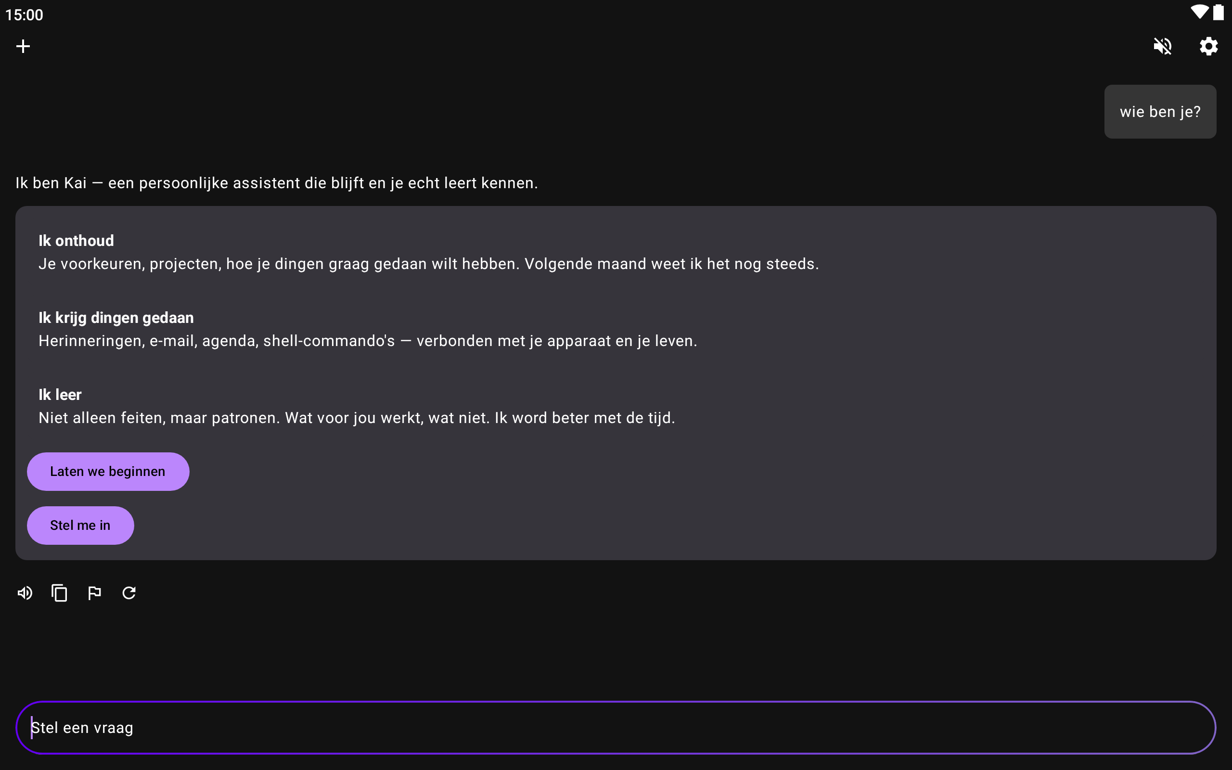Tap the Wi-Fi status icon

(1199, 12)
